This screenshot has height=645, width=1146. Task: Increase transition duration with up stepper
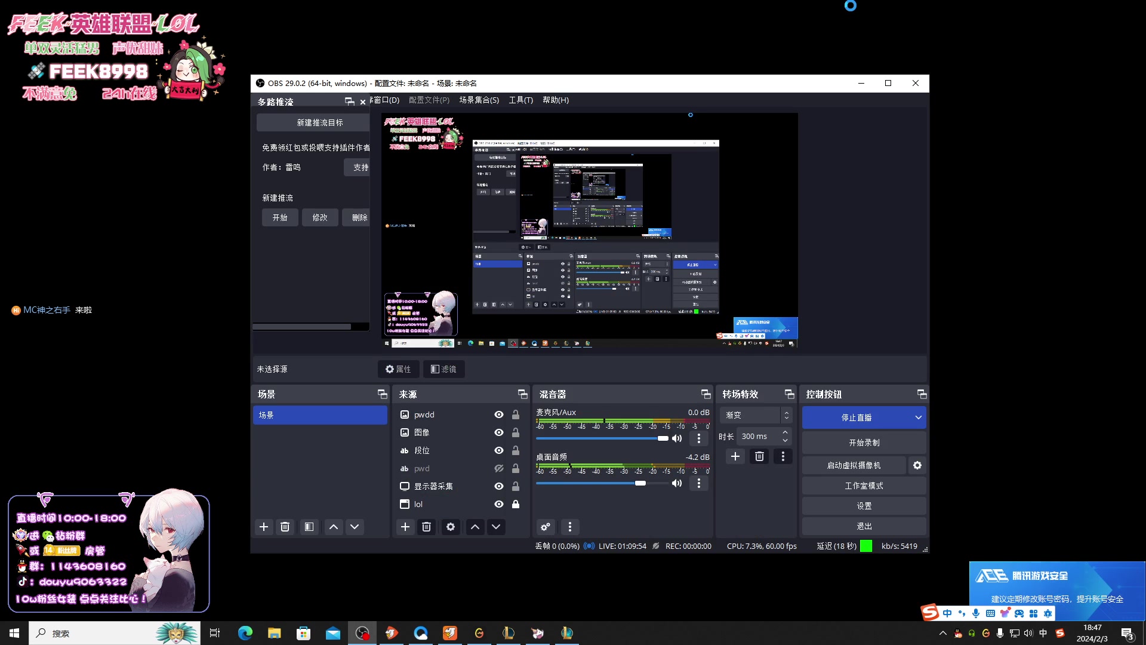click(x=785, y=432)
